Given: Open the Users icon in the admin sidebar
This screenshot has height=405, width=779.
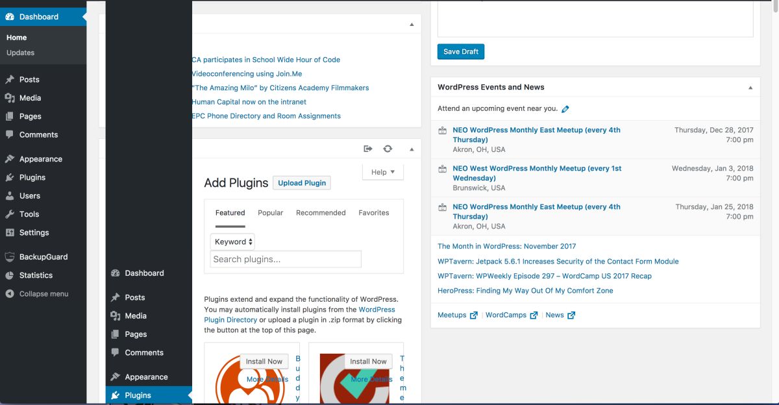Looking at the screenshot, I should pyautogui.click(x=10, y=195).
